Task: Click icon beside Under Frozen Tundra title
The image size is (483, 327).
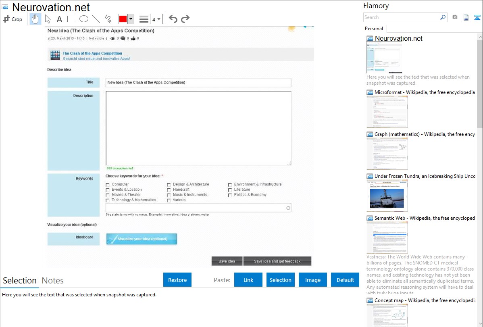Action: pos(370,176)
